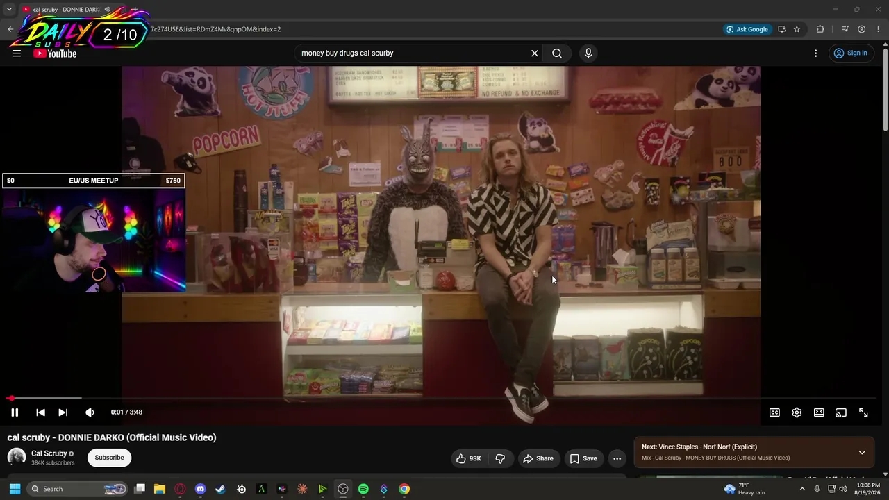Open YouTube settings three-dot menu
The width and height of the screenshot is (889, 500).
tap(816, 53)
